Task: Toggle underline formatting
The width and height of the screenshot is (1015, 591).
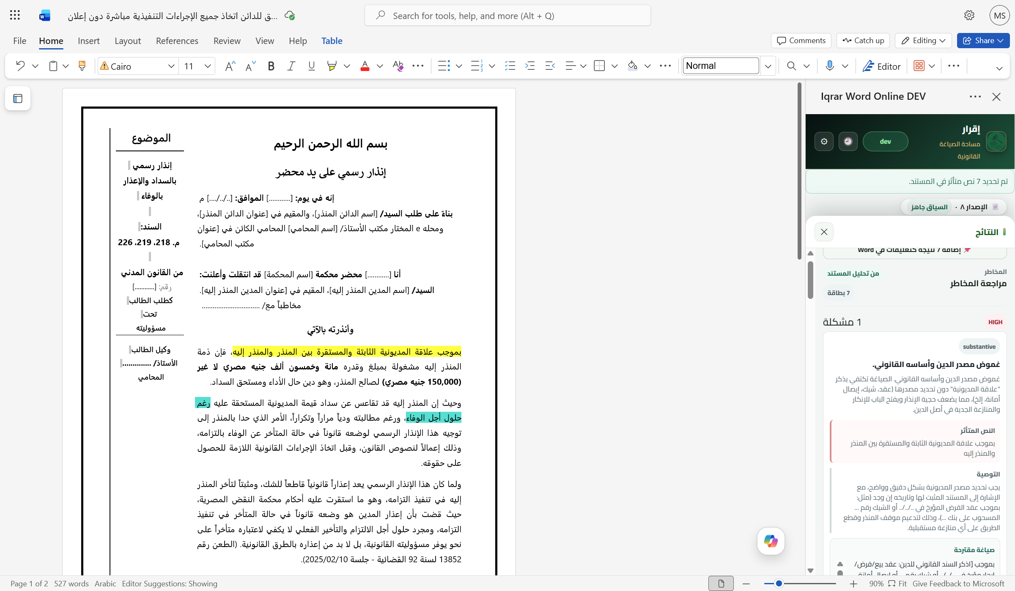Action: click(x=312, y=66)
